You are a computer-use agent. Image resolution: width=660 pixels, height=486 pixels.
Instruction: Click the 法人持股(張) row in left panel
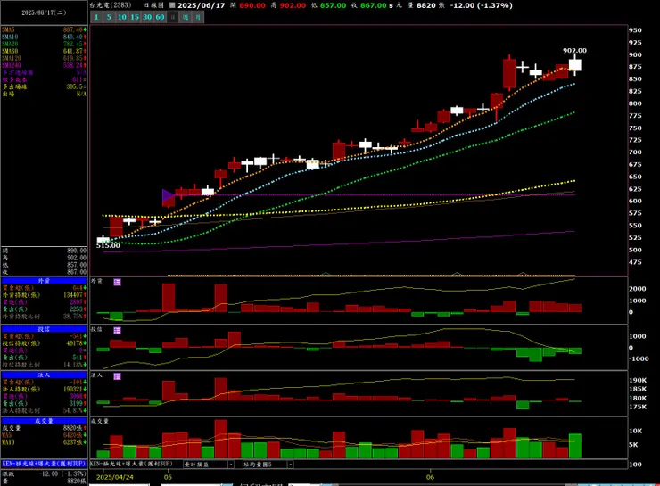(44, 389)
